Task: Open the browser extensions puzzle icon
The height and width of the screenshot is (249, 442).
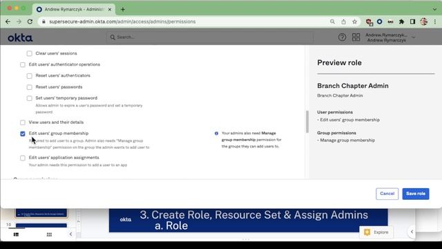Action: click(401, 21)
